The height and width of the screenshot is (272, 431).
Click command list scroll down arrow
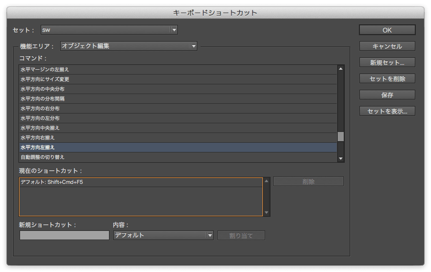[x=340, y=158]
